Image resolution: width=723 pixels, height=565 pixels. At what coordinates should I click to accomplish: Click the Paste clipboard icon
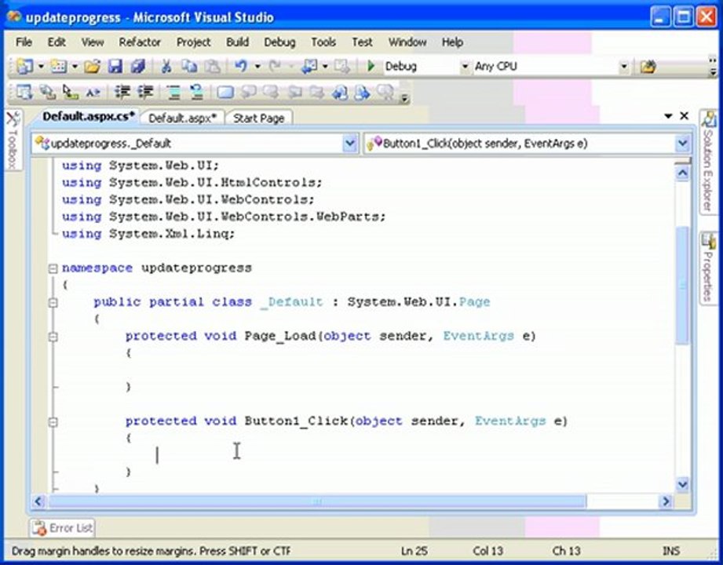tap(212, 67)
